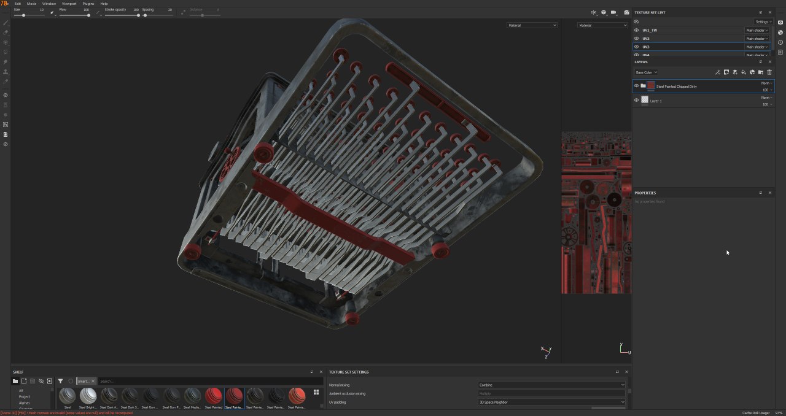
Task: Open Shader settings globe icon
Action: 780,33
